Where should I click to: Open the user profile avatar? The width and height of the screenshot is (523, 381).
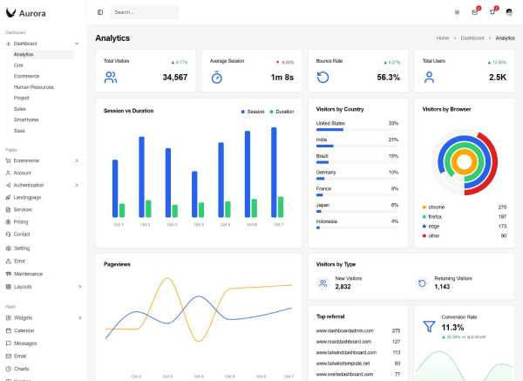coord(509,12)
